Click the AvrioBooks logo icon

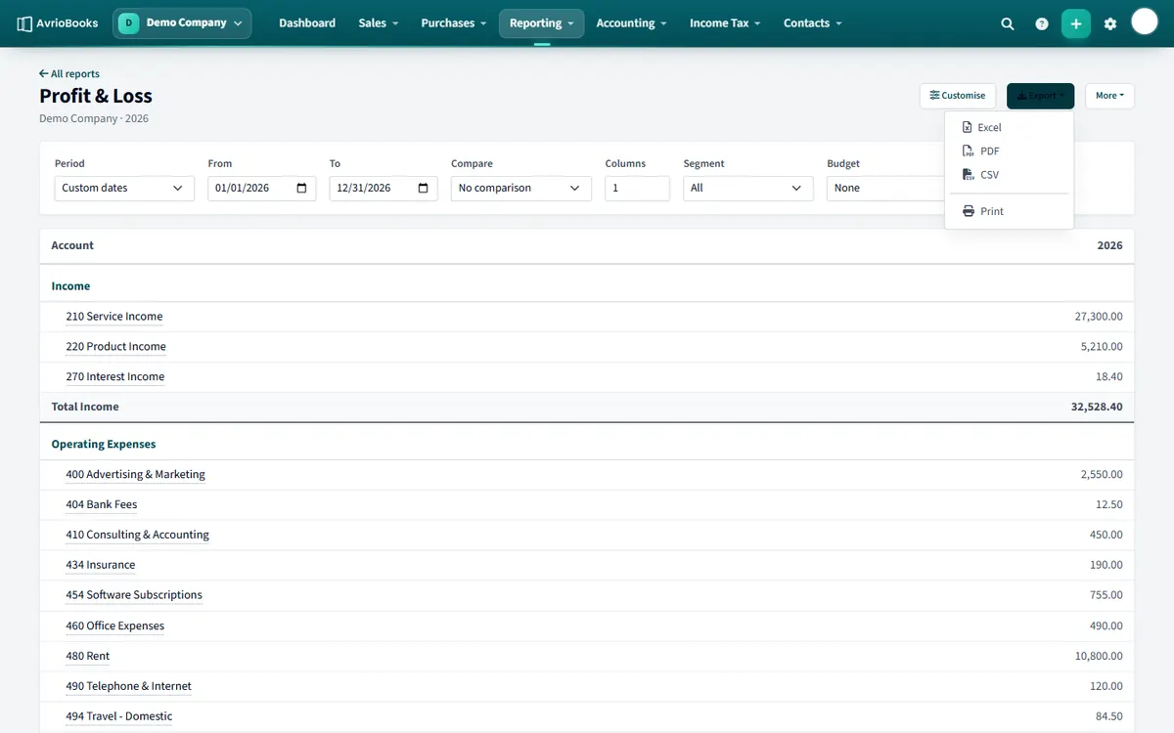pos(25,23)
